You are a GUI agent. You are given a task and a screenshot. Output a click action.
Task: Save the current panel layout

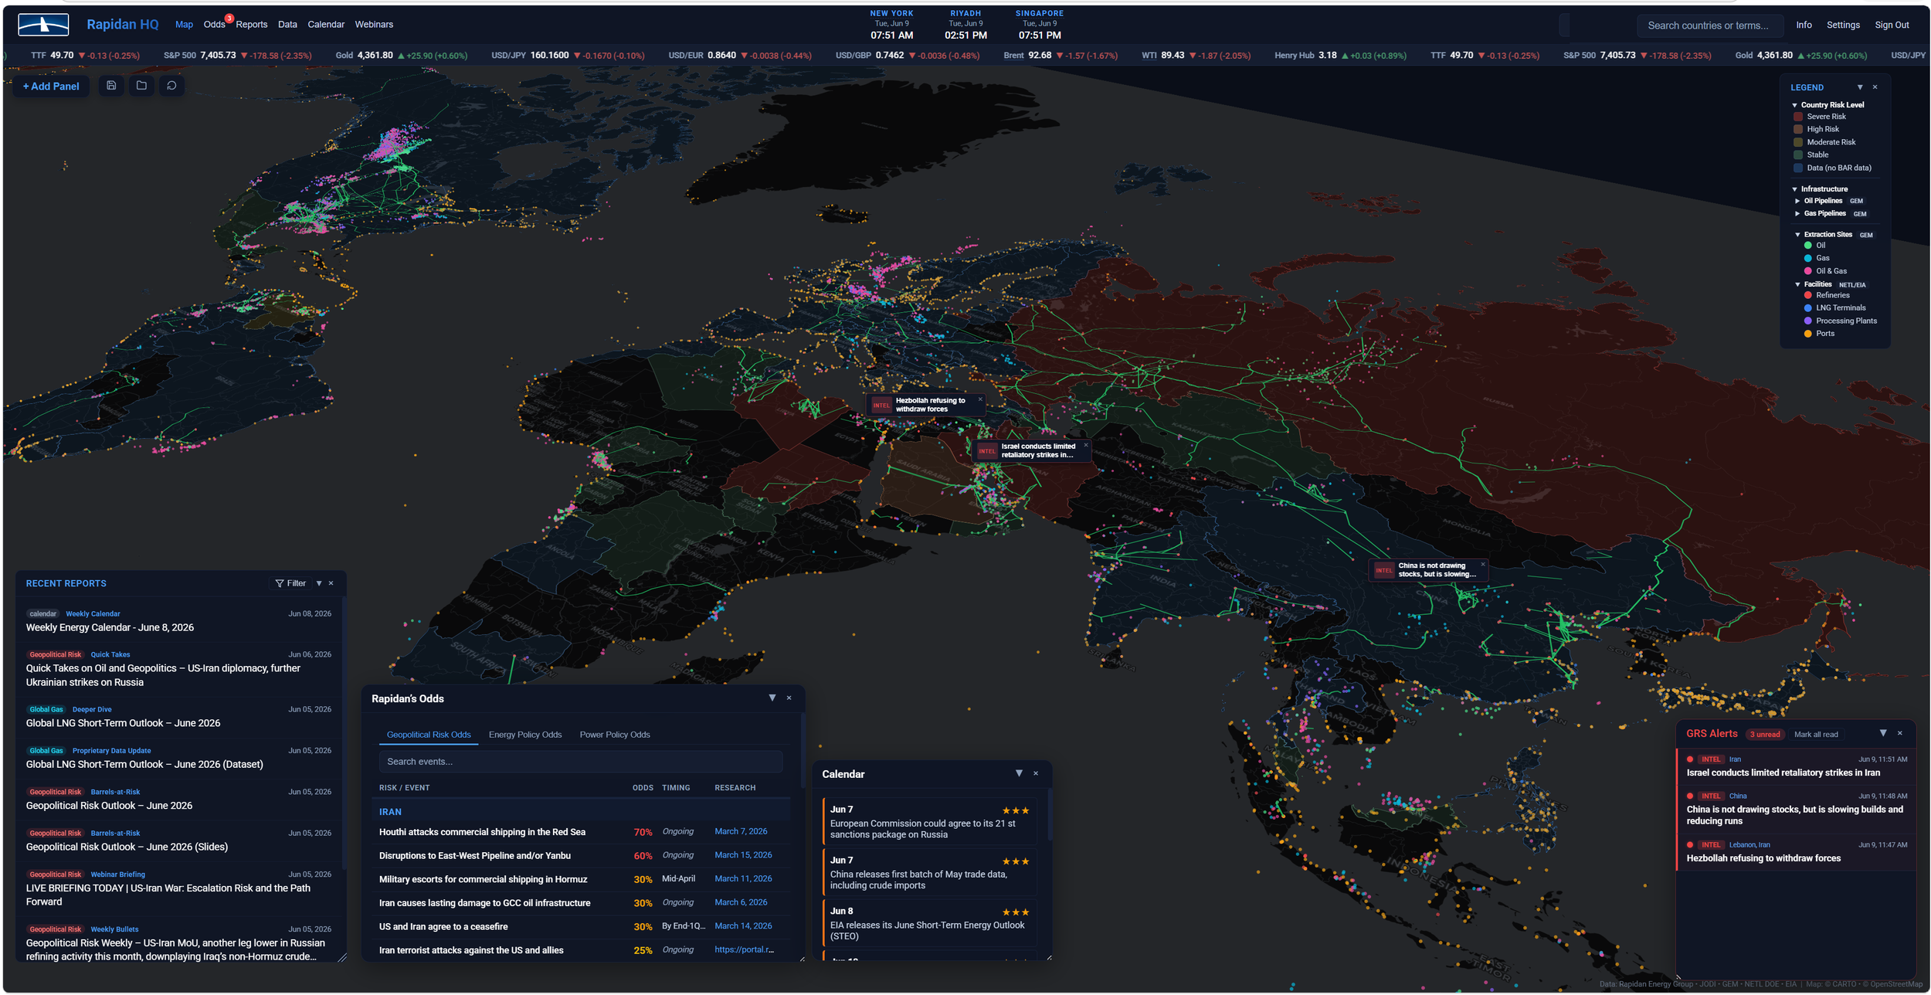[x=111, y=86]
